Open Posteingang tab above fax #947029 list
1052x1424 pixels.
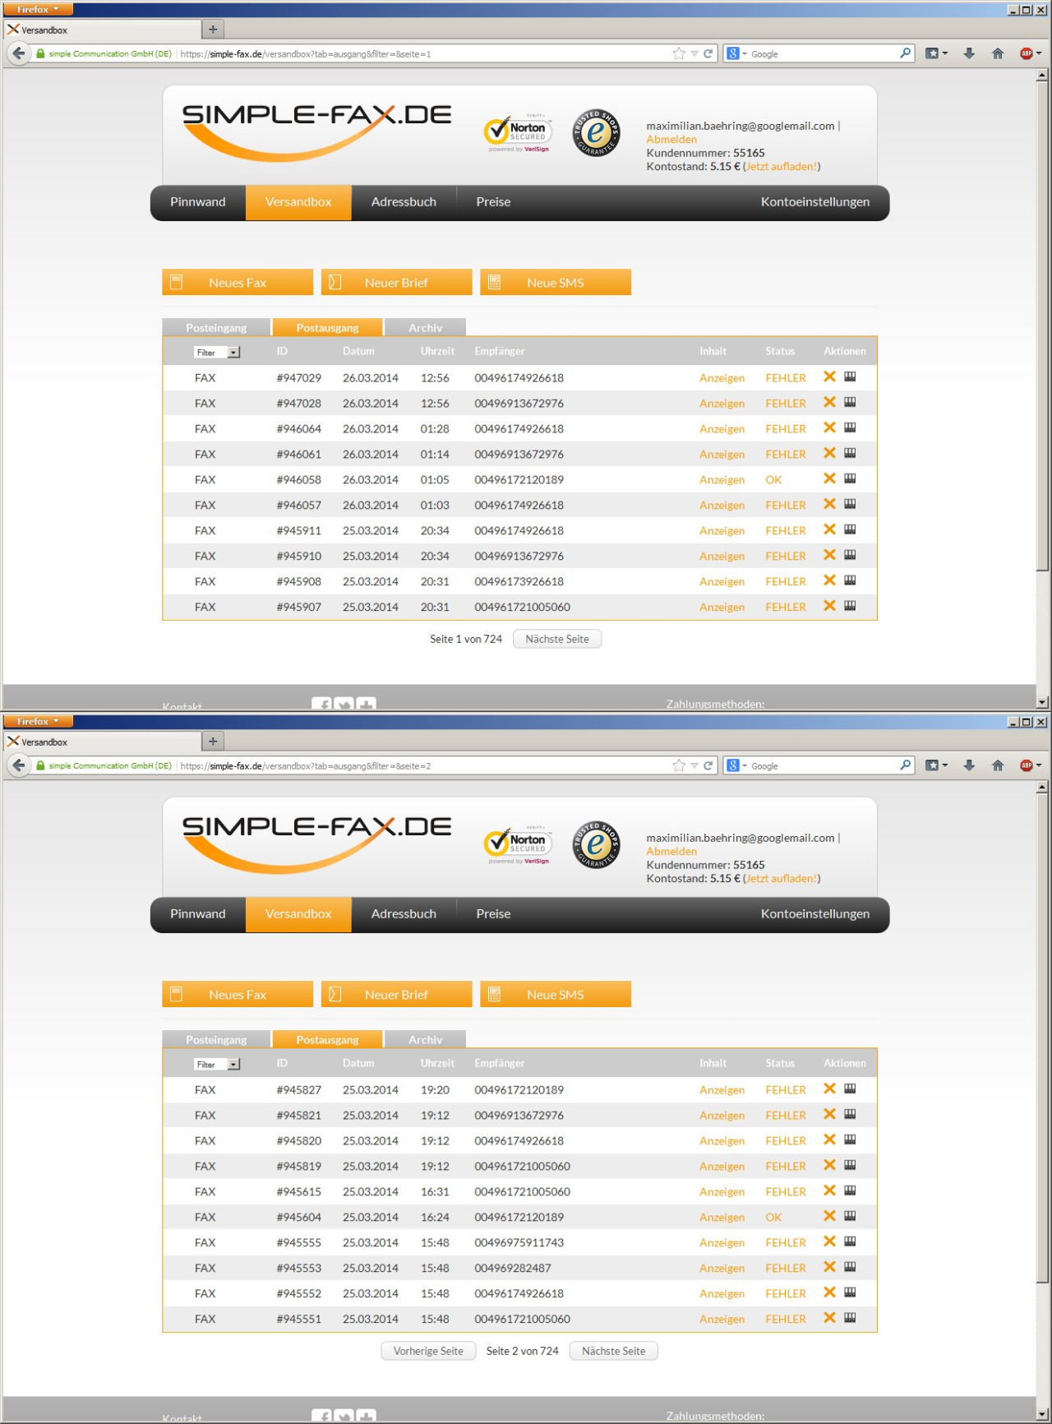point(216,328)
